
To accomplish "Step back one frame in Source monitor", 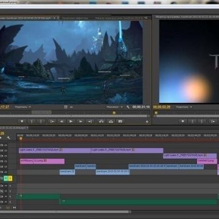I will [x=61, y=122].
